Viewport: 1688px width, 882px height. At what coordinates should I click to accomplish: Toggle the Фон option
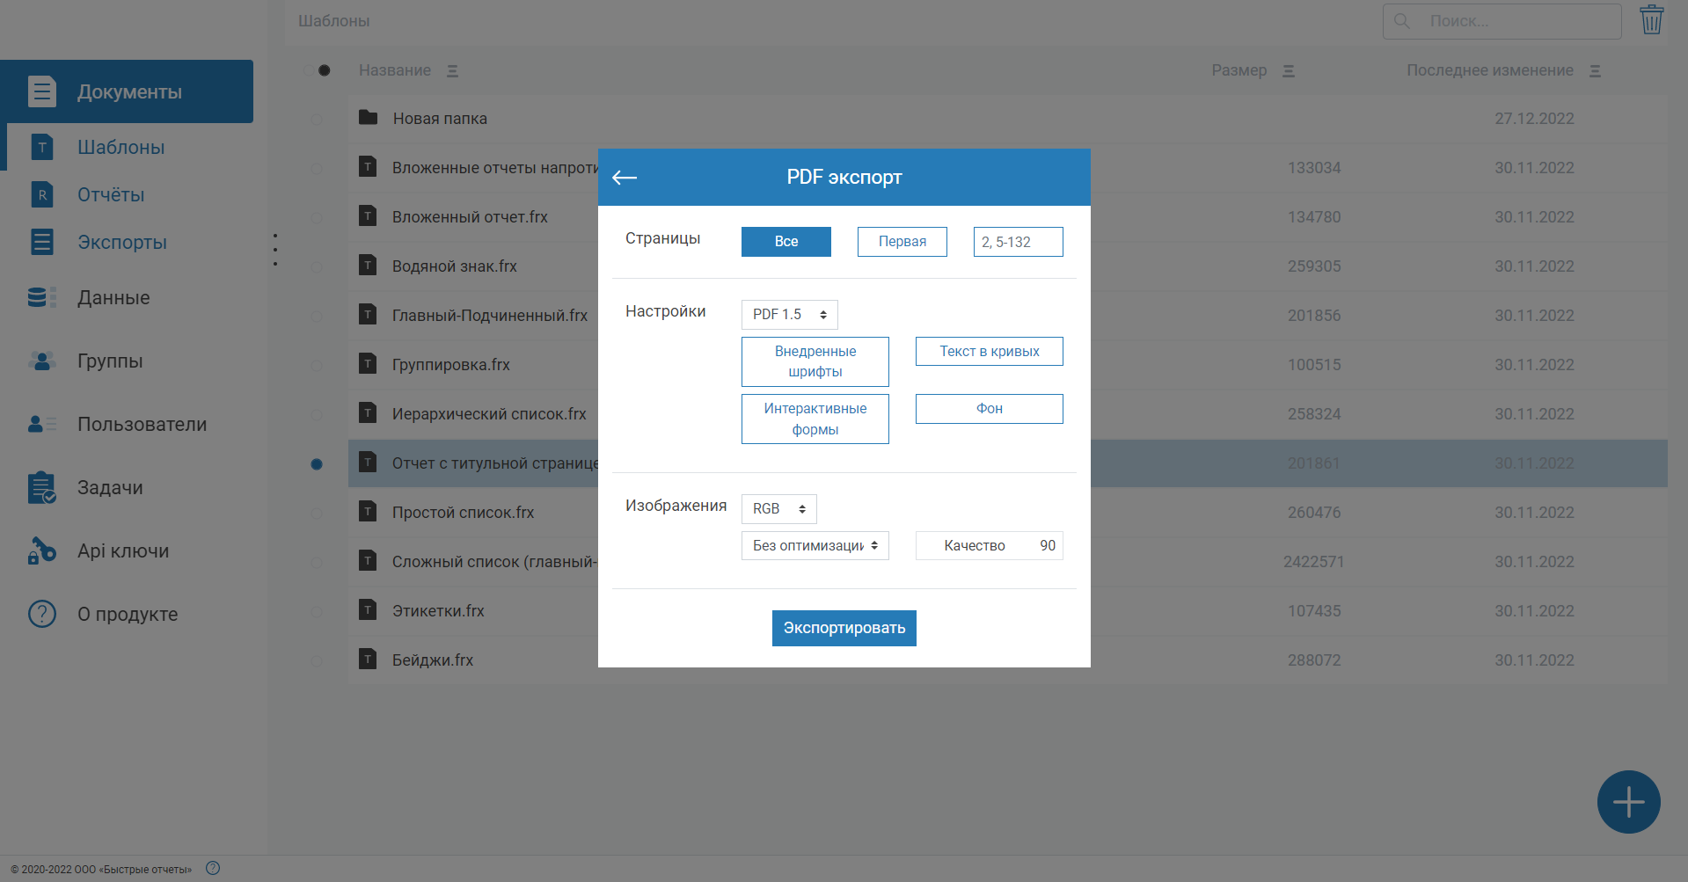(x=990, y=409)
